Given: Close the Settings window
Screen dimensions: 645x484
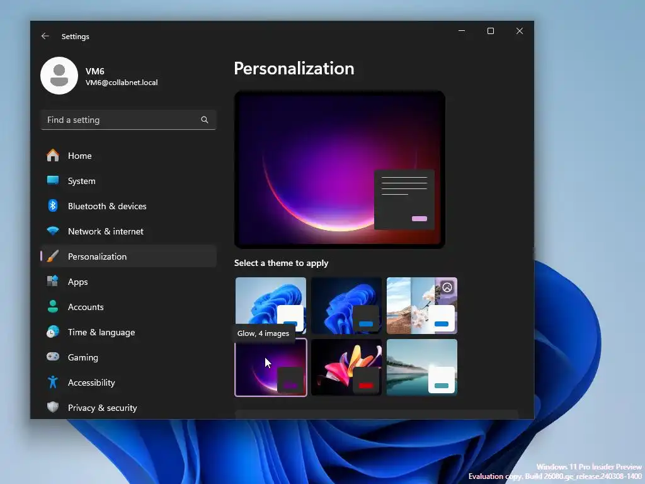Looking at the screenshot, I should click(520, 31).
